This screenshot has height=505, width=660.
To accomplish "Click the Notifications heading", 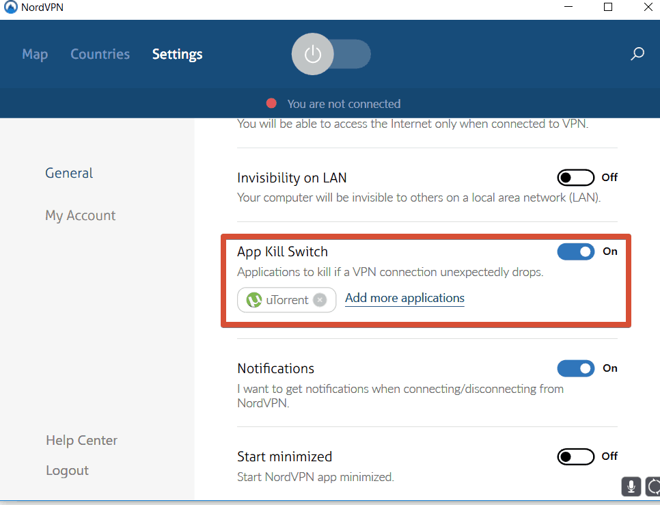I will point(276,368).
